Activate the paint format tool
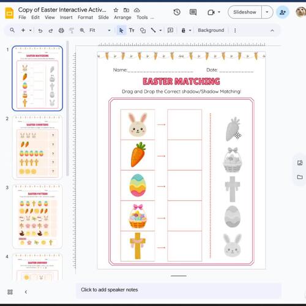Image resolution: width=306 pixels, height=306 pixels. click(x=72, y=31)
